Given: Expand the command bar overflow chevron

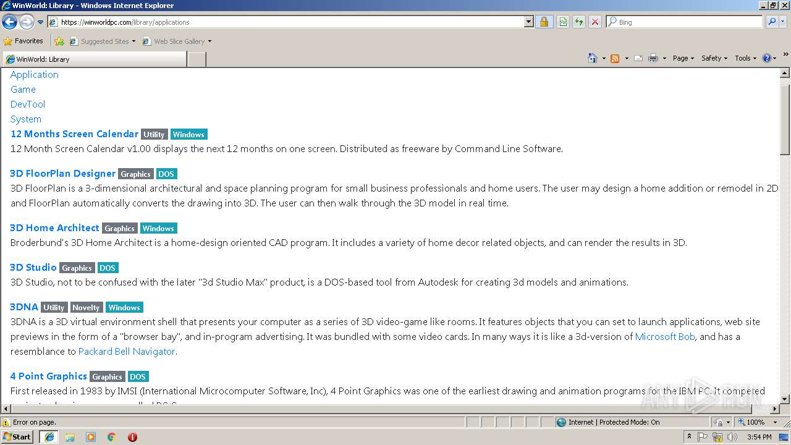Looking at the screenshot, I should 785,55.
